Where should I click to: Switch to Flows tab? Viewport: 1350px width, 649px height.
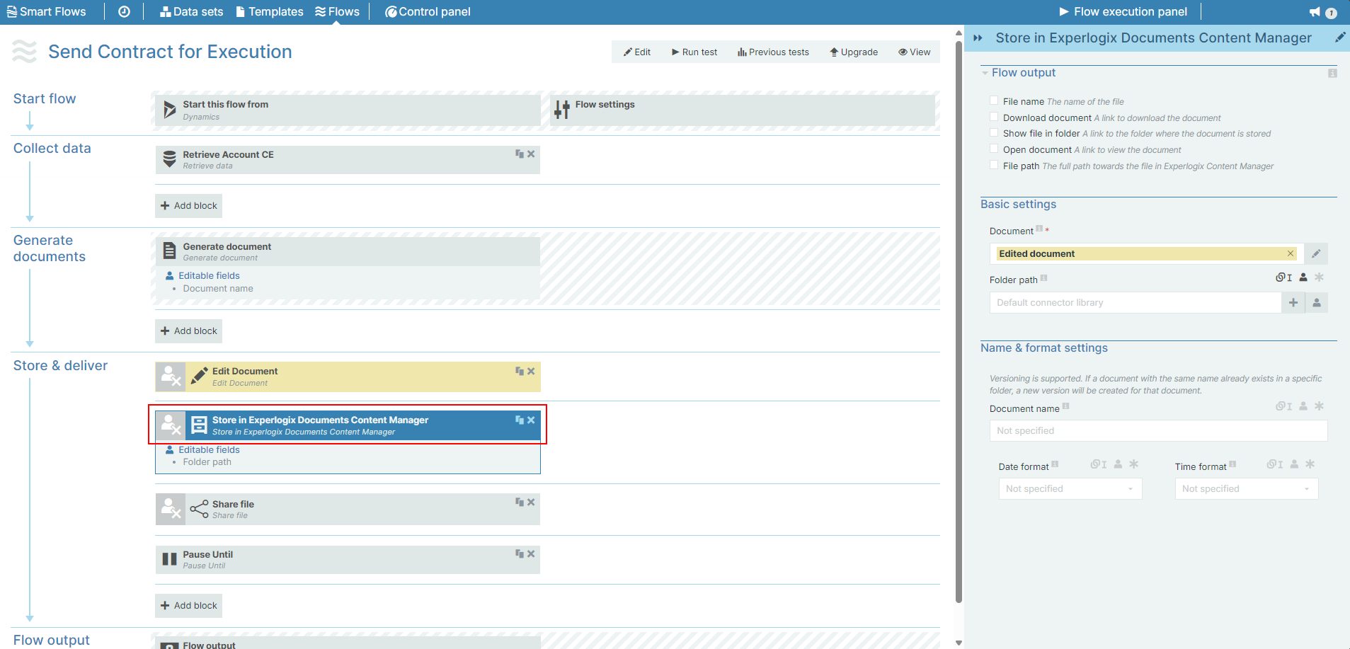(337, 11)
